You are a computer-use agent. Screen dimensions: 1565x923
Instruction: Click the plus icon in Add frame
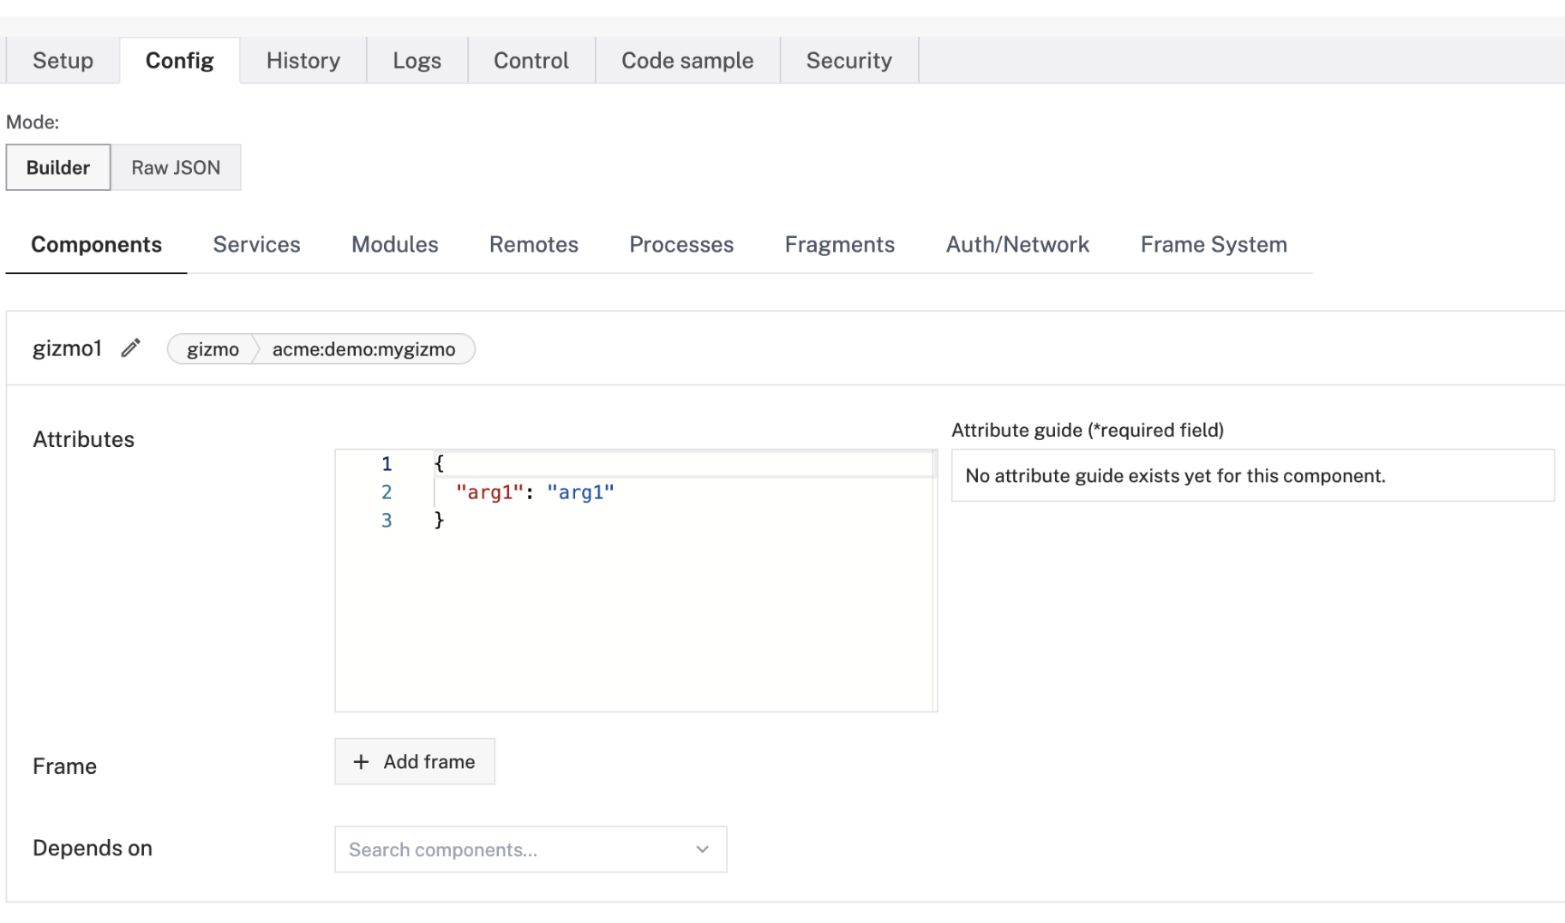(x=361, y=762)
